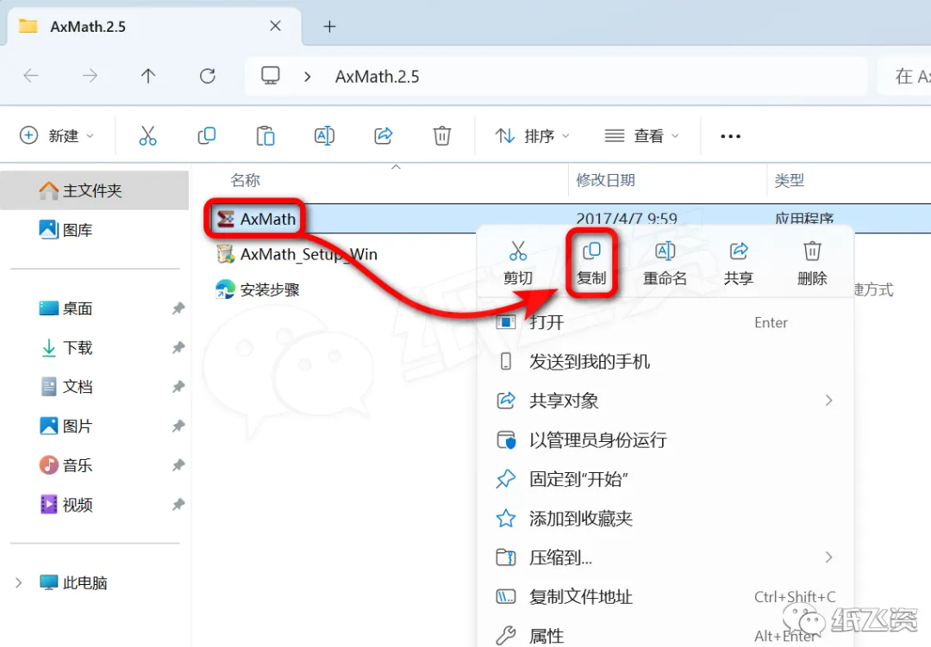Image resolution: width=931 pixels, height=647 pixels.
Task: Select the 安装步骤 shortcut file
Action: tap(258, 289)
